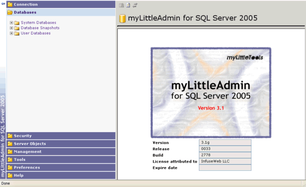The image size is (306, 187).
Task: Open the Preferences section
Action: (61, 168)
